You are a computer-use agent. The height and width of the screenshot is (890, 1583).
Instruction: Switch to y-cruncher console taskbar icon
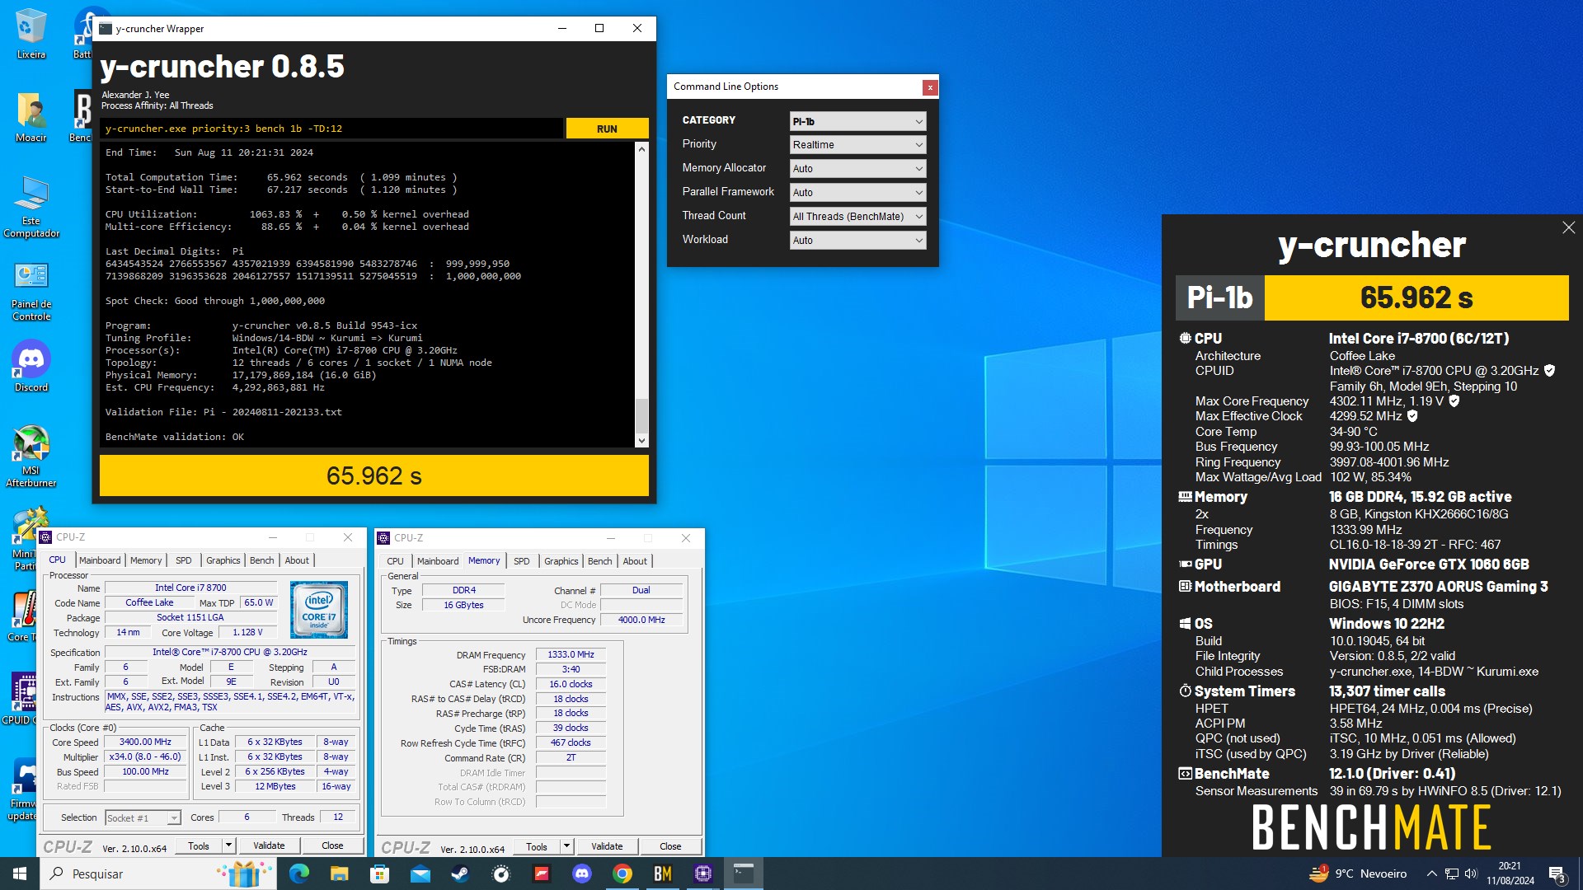tap(744, 874)
